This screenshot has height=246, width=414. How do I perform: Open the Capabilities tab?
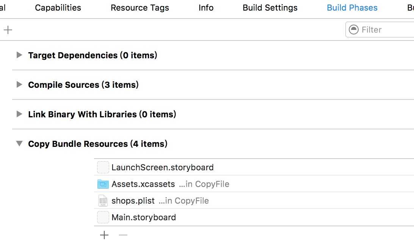(x=58, y=8)
